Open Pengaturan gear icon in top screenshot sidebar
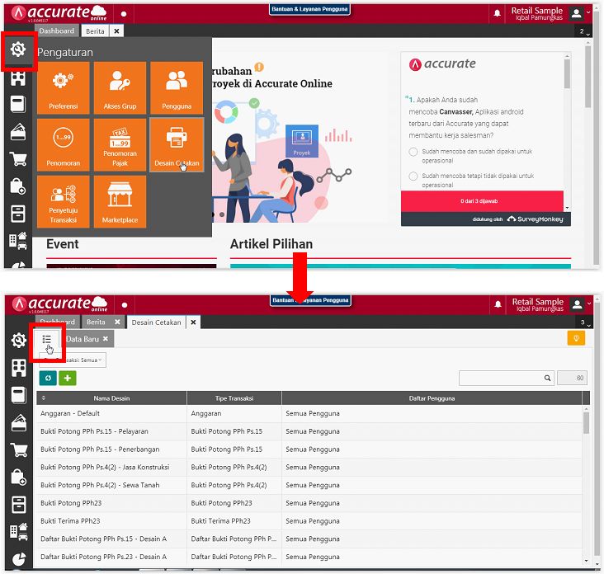The width and height of the screenshot is (604, 574). click(x=18, y=49)
